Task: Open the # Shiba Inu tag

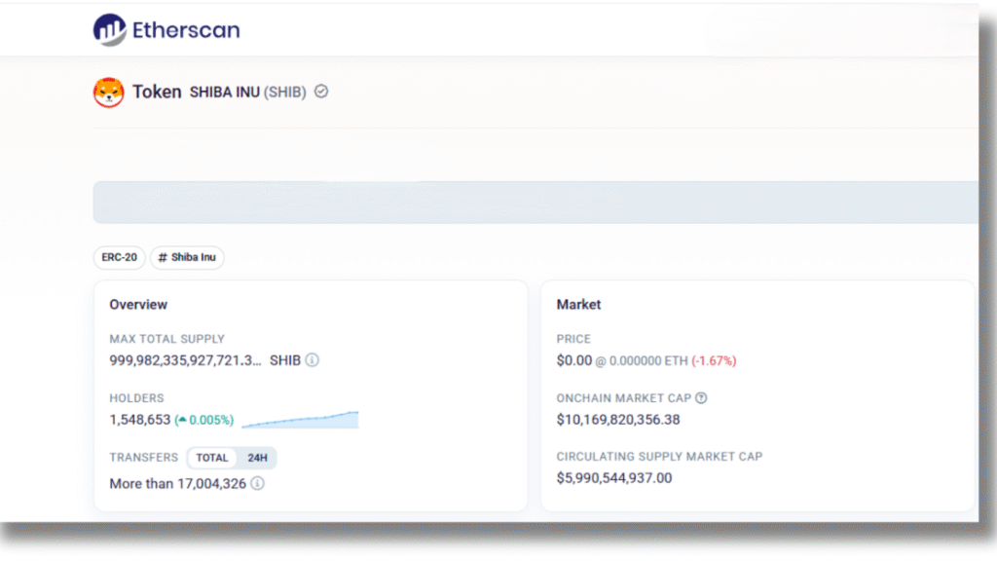Action: (187, 258)
